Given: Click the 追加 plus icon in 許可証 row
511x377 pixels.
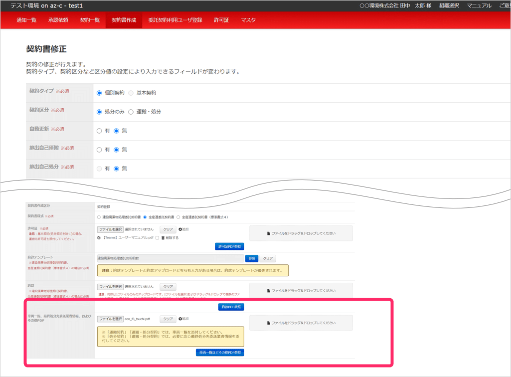Looking at the screenshot, I should (180, 229).
